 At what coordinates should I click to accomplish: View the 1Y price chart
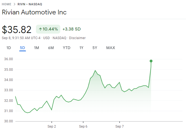tap(81, 48)
